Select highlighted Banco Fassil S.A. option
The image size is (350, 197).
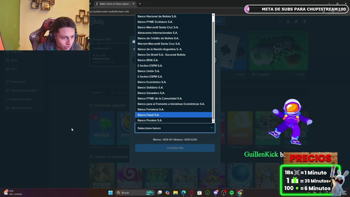pos(173,115)
